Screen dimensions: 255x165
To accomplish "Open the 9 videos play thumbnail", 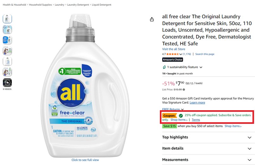I will pos(7,83).
